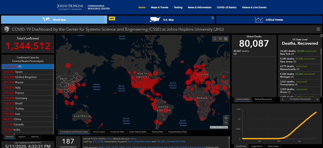
Task: Open the World Map globe icon
Action: pos(46,20)
